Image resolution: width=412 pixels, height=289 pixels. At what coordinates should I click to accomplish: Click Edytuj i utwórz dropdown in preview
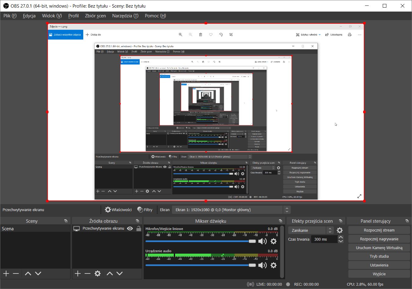308,35
